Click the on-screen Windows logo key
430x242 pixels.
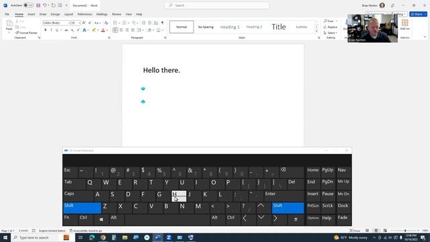coord(101,220)
